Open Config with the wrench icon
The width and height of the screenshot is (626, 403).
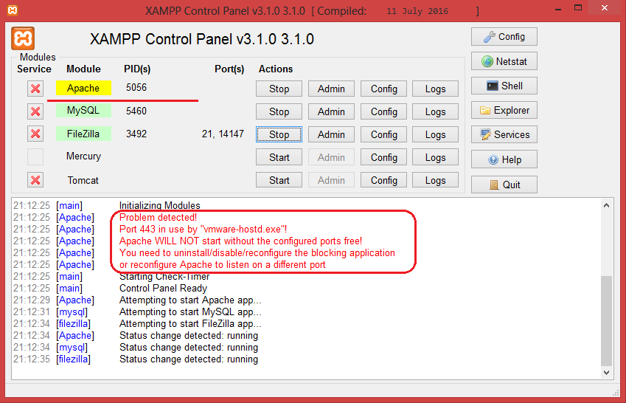coord(504,37)
